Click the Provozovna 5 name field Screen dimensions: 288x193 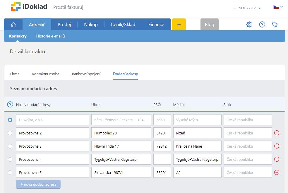pos(52,172)
